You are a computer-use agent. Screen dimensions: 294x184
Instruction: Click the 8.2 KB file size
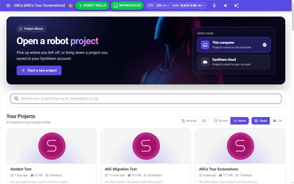click(36, 175)
